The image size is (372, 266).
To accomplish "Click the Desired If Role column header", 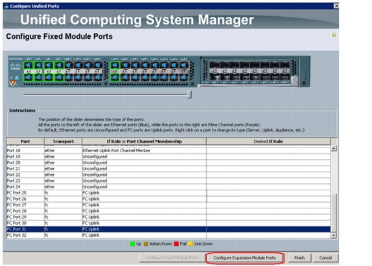I will 268,141.
